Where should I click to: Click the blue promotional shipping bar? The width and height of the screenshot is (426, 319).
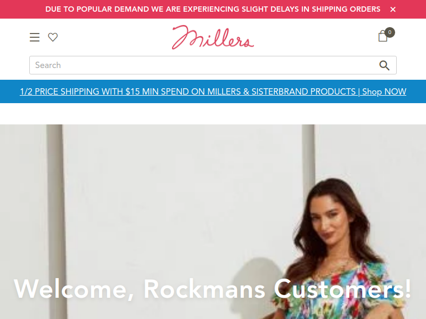pyautogui.click(x=213, y=91)
